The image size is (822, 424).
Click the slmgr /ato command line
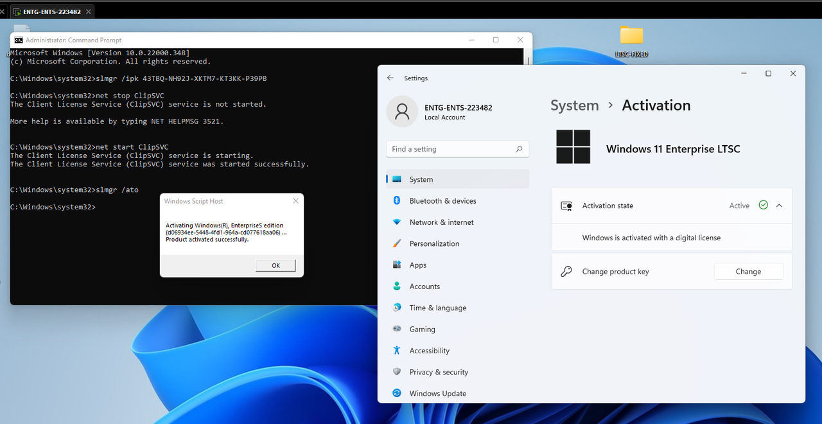[x=74, y=190]
